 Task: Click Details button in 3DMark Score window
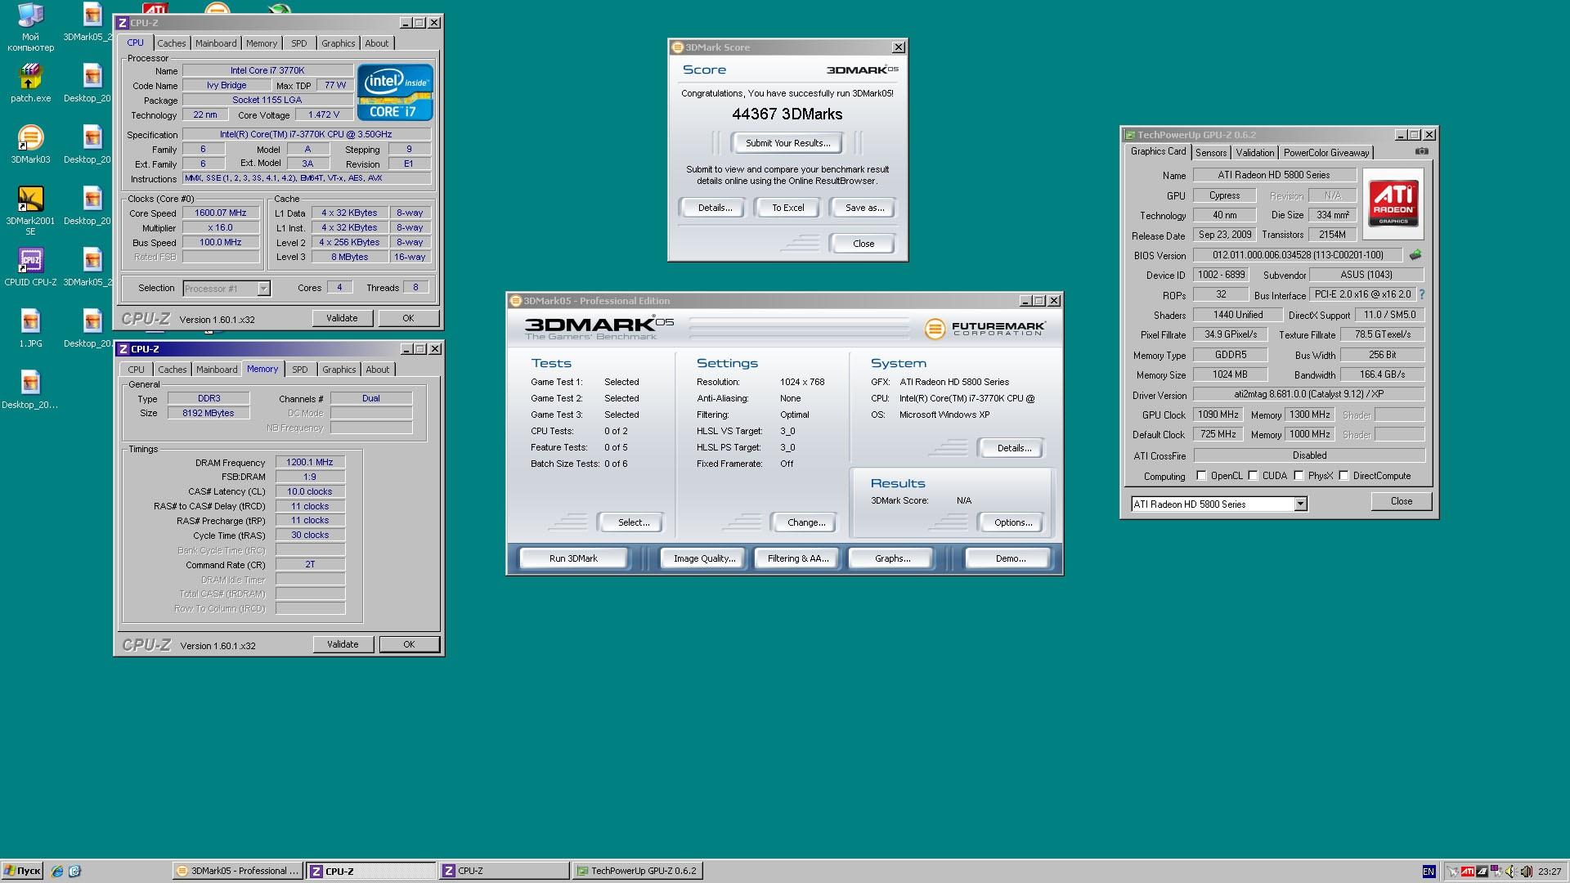714,208
